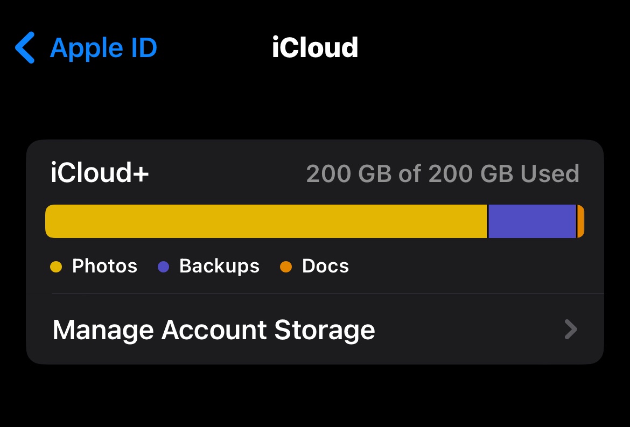Click the yellow Photos legend dot

pyautogui.click(x=56, y=267)
